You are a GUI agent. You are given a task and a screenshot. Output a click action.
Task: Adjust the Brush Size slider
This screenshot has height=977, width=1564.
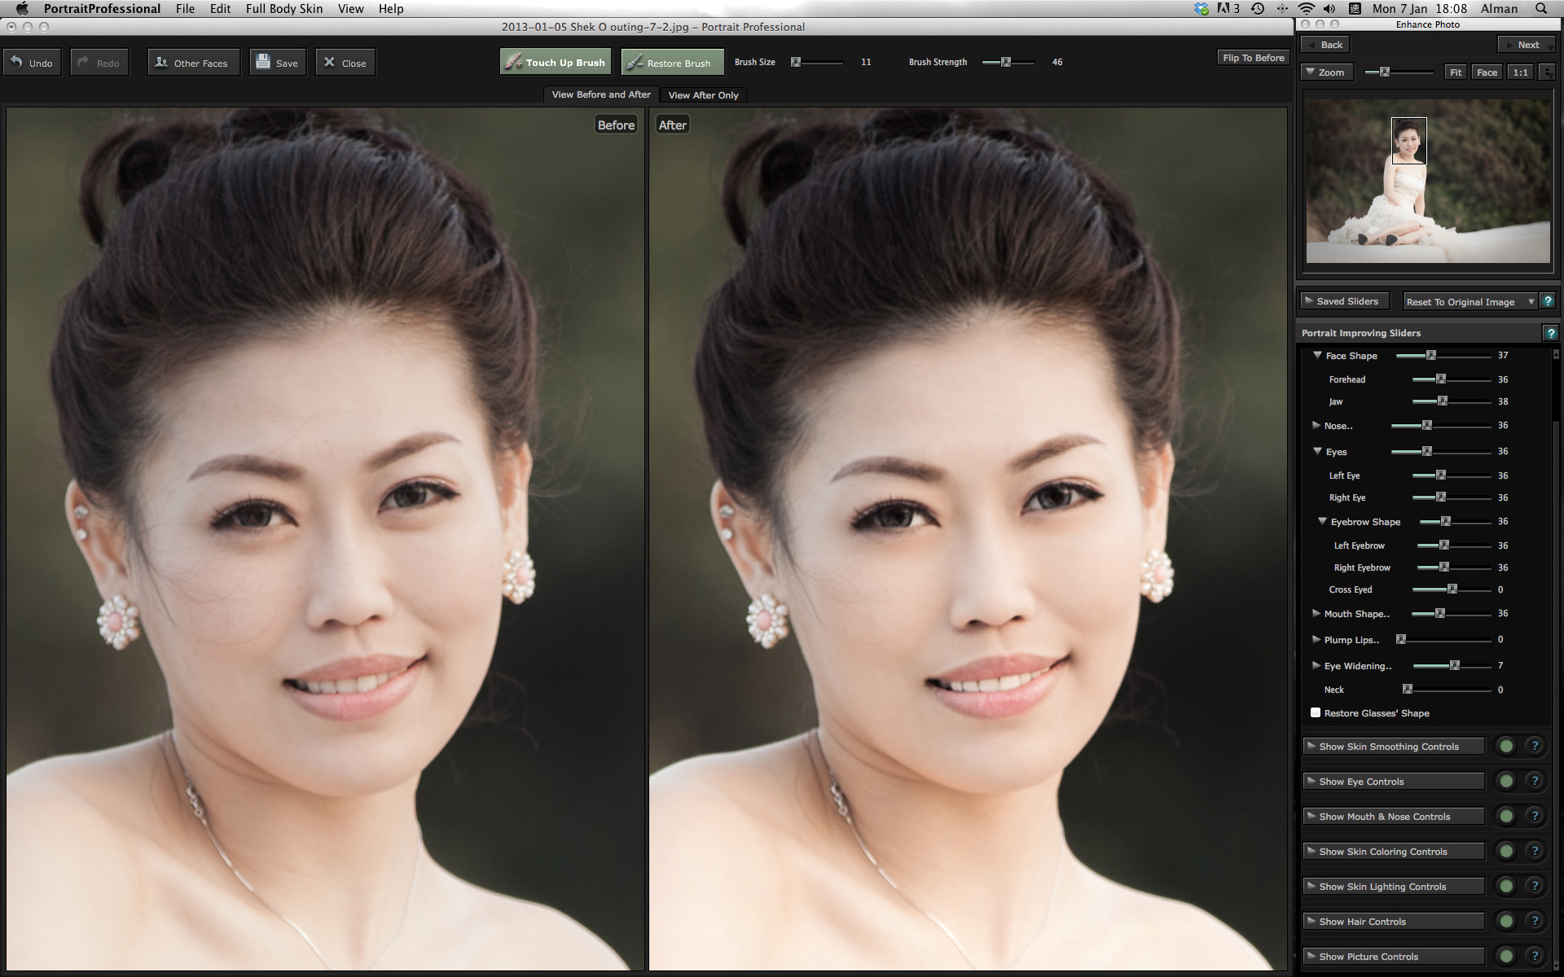pyautogui.click(x=817, y=62)
